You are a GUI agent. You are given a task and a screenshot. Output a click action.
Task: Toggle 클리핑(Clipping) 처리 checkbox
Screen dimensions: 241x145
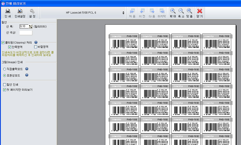(x=3, y=42)
